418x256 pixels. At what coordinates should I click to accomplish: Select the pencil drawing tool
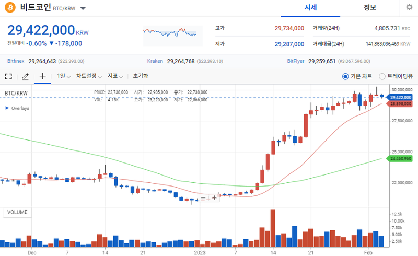(25, 76)
